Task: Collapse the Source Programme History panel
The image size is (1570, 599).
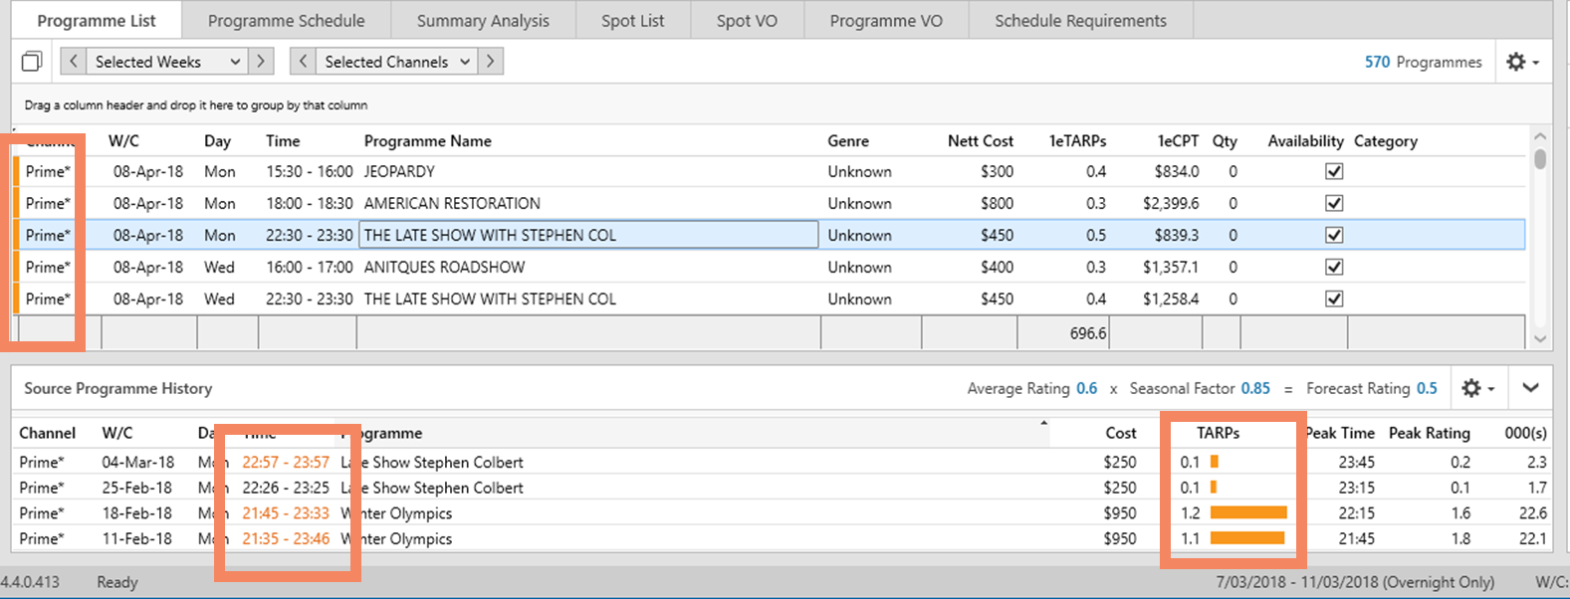Action: coord(1530,388)
